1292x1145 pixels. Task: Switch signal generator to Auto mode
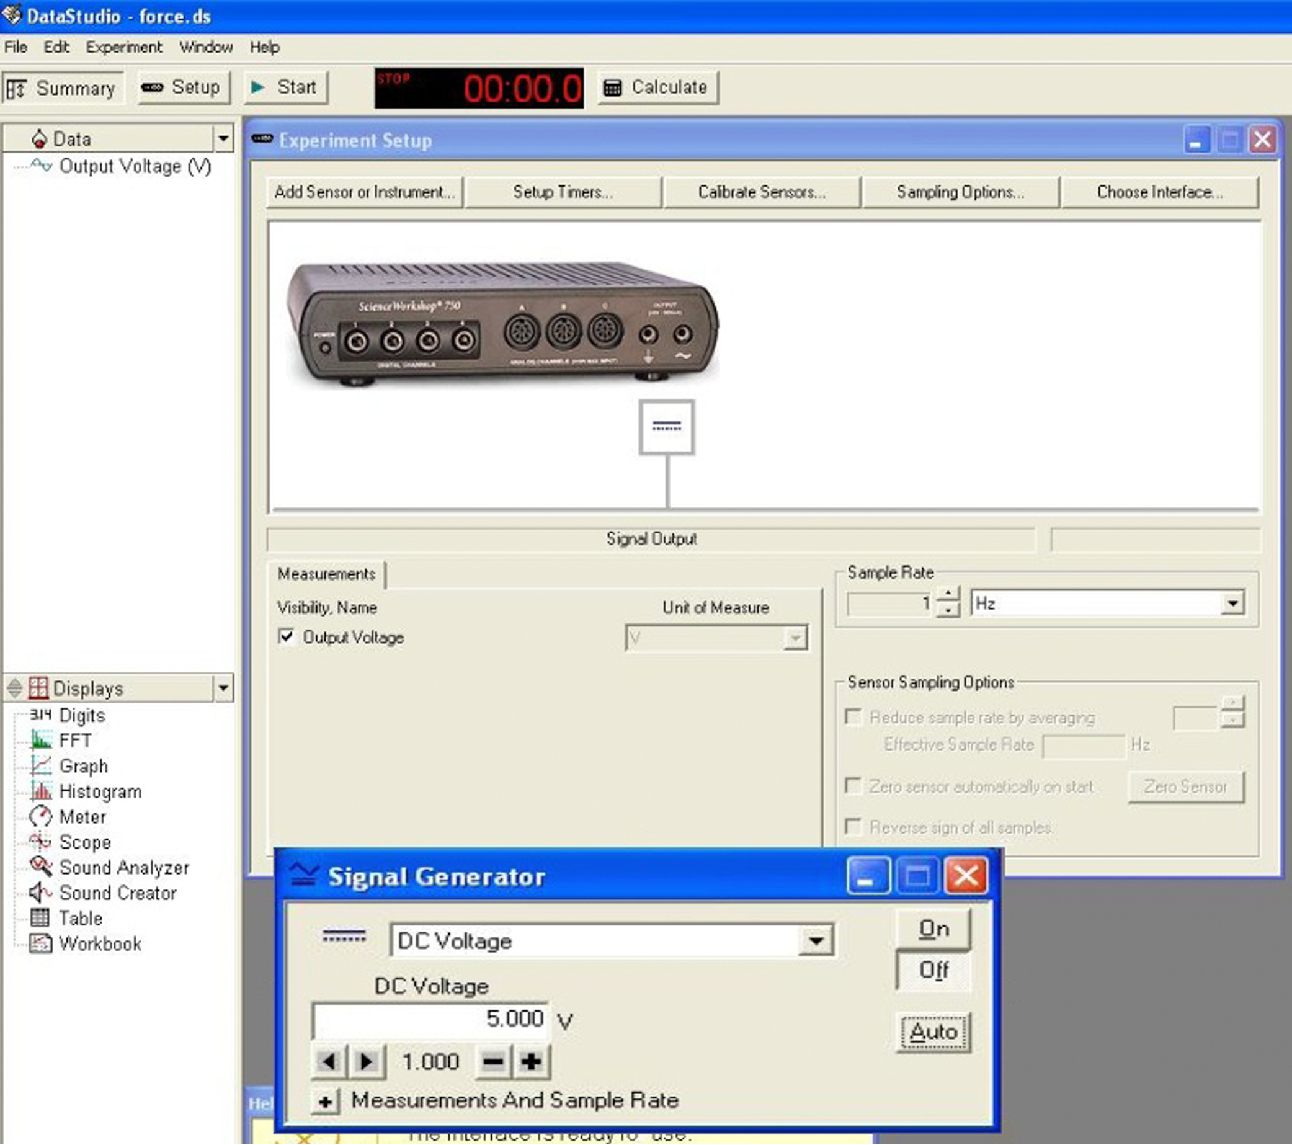933,1032
